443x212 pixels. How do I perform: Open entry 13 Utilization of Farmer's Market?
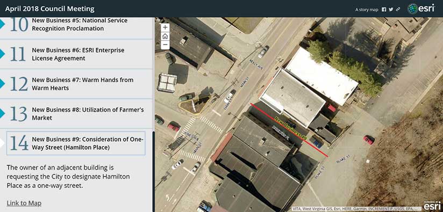click(76, 114)
